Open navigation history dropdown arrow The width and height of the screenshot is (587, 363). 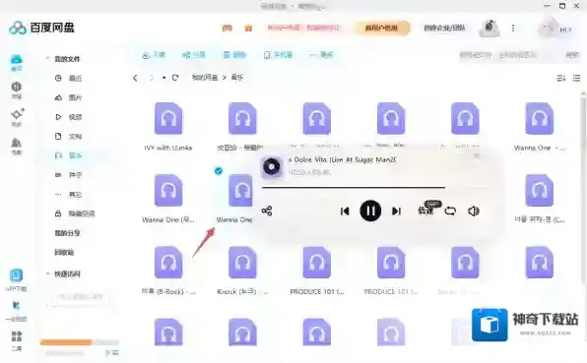pos(163,78)
